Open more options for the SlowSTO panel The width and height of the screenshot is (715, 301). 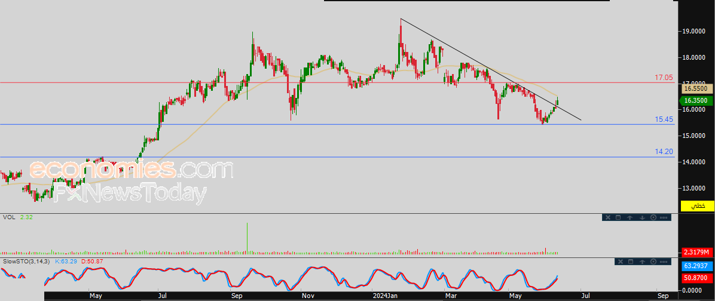664,262
